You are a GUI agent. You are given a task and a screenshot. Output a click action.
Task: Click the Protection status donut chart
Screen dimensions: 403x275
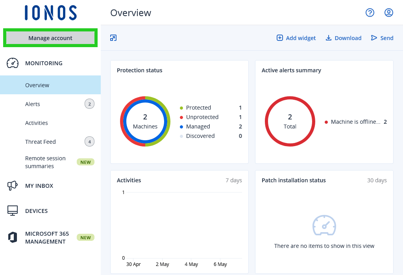(145, 121)
